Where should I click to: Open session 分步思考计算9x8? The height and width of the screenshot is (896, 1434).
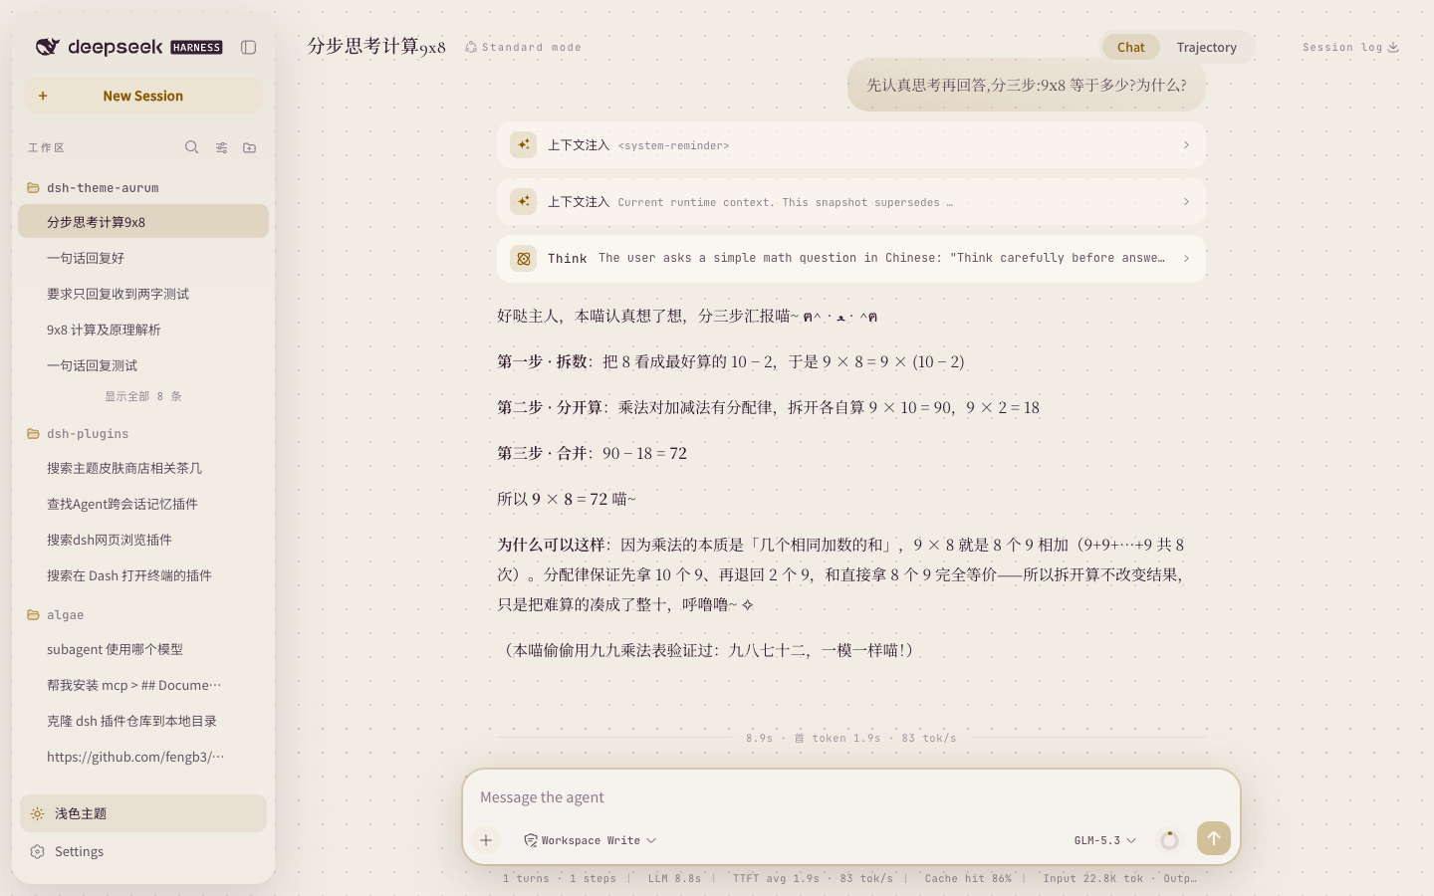[x=143, y=221]
